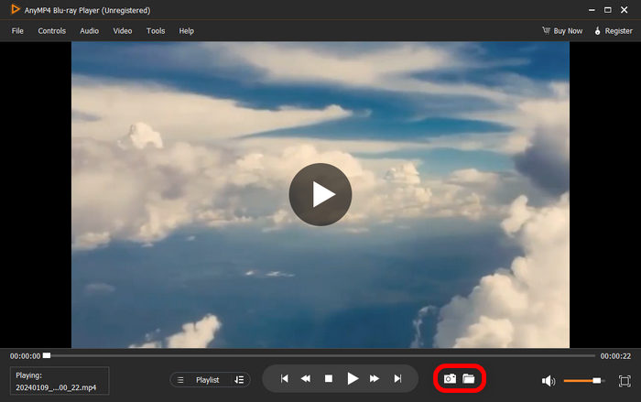The width and height of the screenshot is (641, 402).
Task: Stop video playback
Action: coord(329,378)
